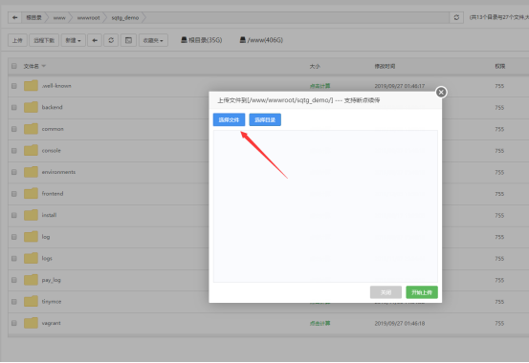Click the folder name 'backend'

[x=52, y=107]
